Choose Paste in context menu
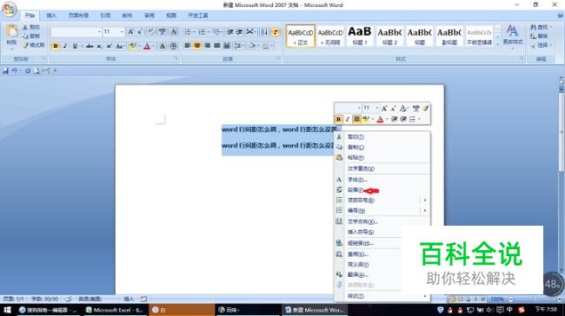 [382, 158]
